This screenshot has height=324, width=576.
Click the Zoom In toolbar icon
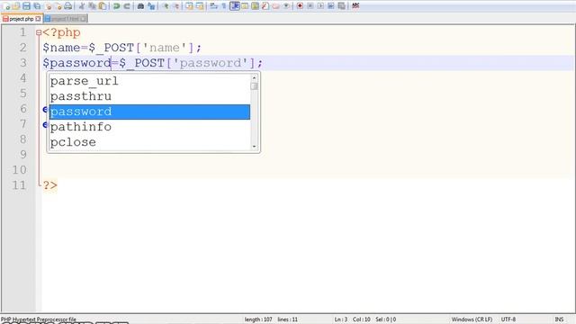tap(166, 6)
